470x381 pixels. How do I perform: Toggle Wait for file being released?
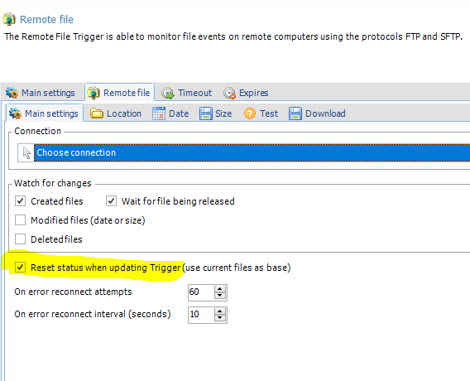point(111,201)
